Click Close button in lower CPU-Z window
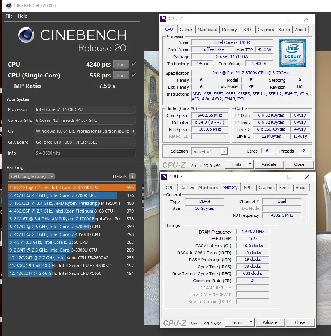This screenshot has width=331, height=336. point(300,322)
